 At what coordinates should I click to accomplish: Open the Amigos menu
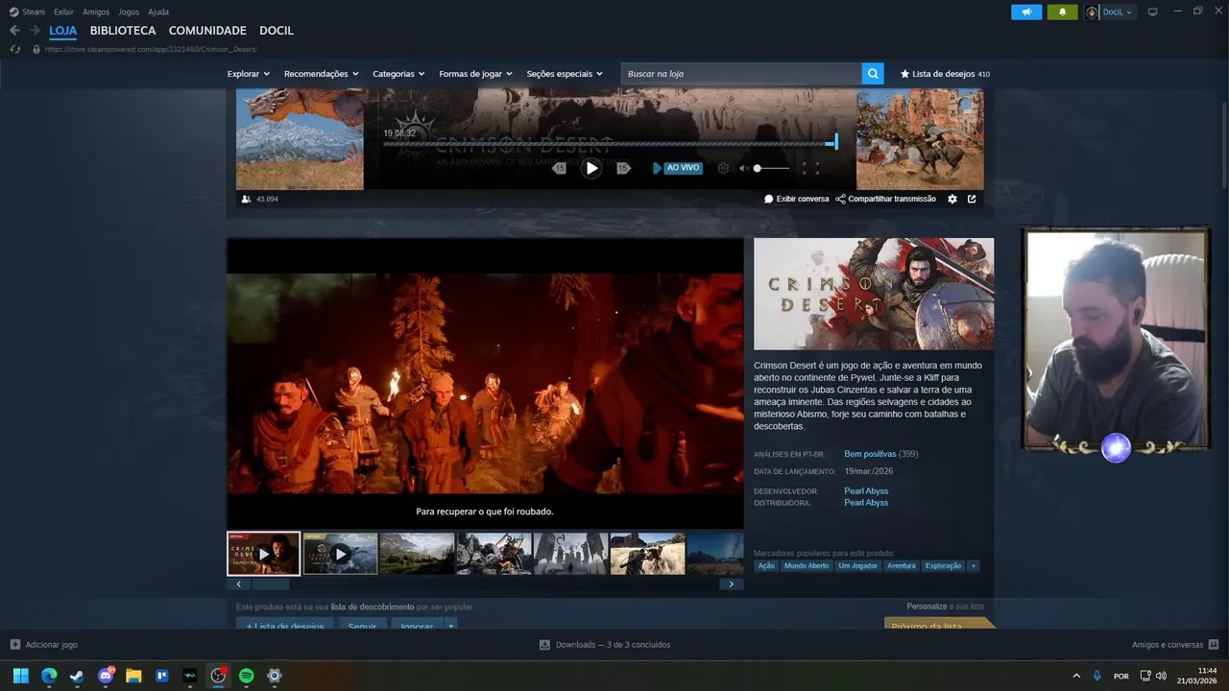(x=96, y=12)
